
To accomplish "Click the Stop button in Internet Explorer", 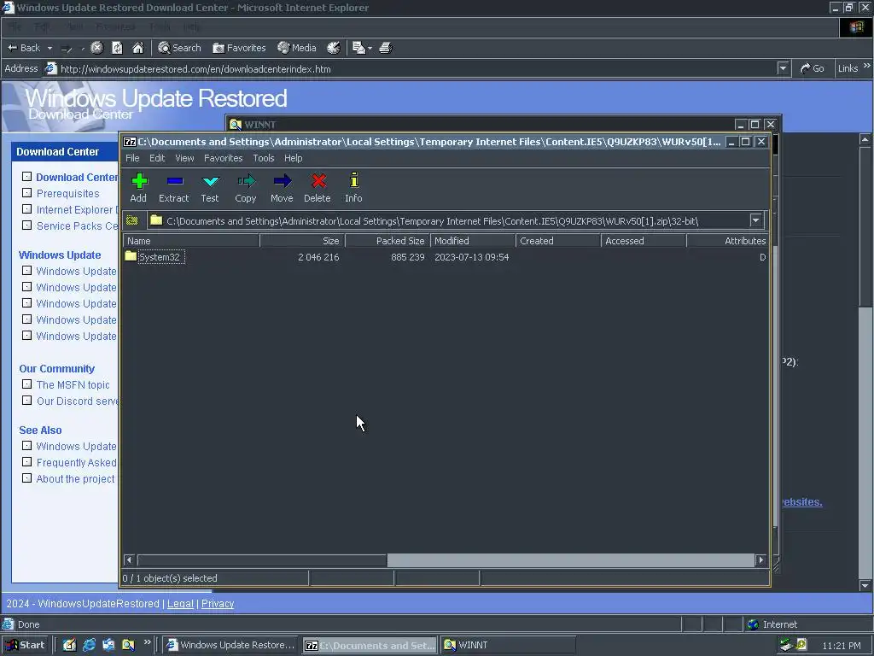I will coord(97,48).
